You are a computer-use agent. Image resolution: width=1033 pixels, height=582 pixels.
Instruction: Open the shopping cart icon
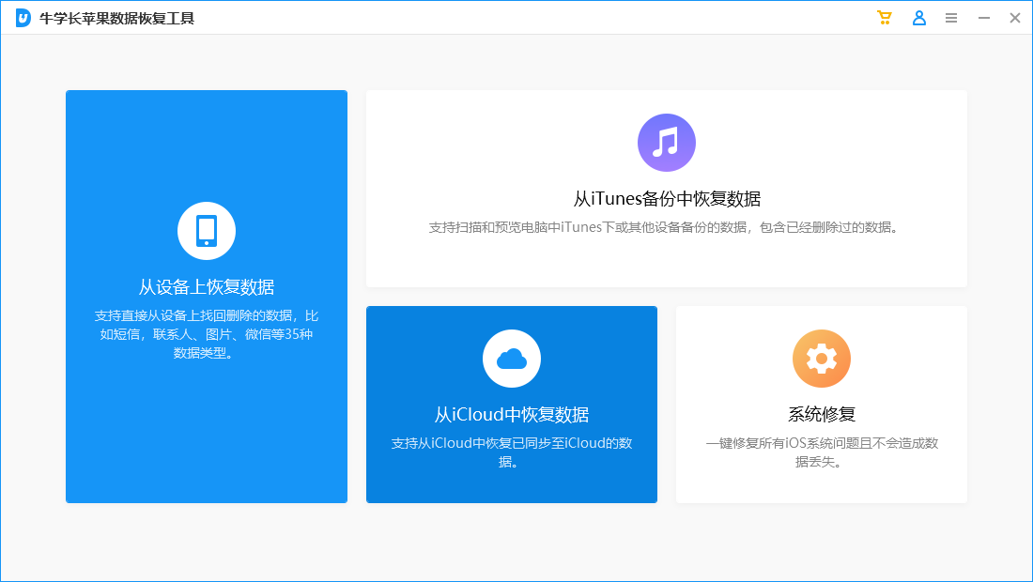[x=884, y=18]
